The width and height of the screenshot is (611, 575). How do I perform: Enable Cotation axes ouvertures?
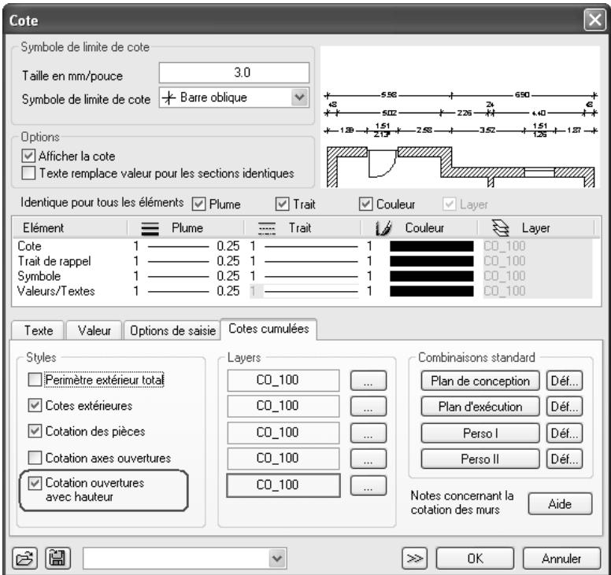[35, 458]
